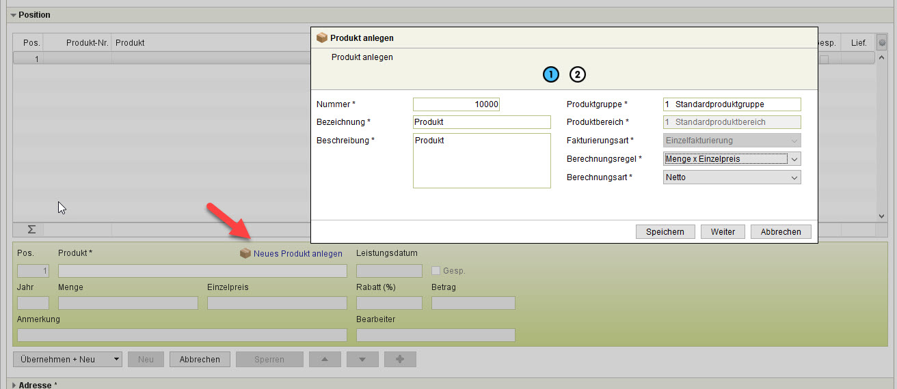This screenshot has height=389, width=897.
Task: Collapse the Position section
Action: (x=13, y=15)
